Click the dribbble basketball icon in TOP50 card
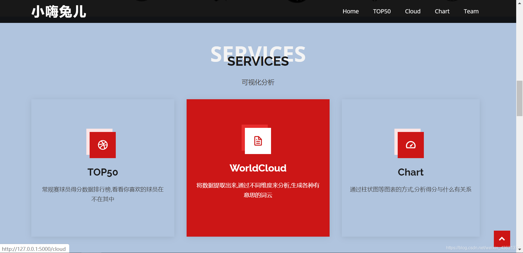 (103, 145)
